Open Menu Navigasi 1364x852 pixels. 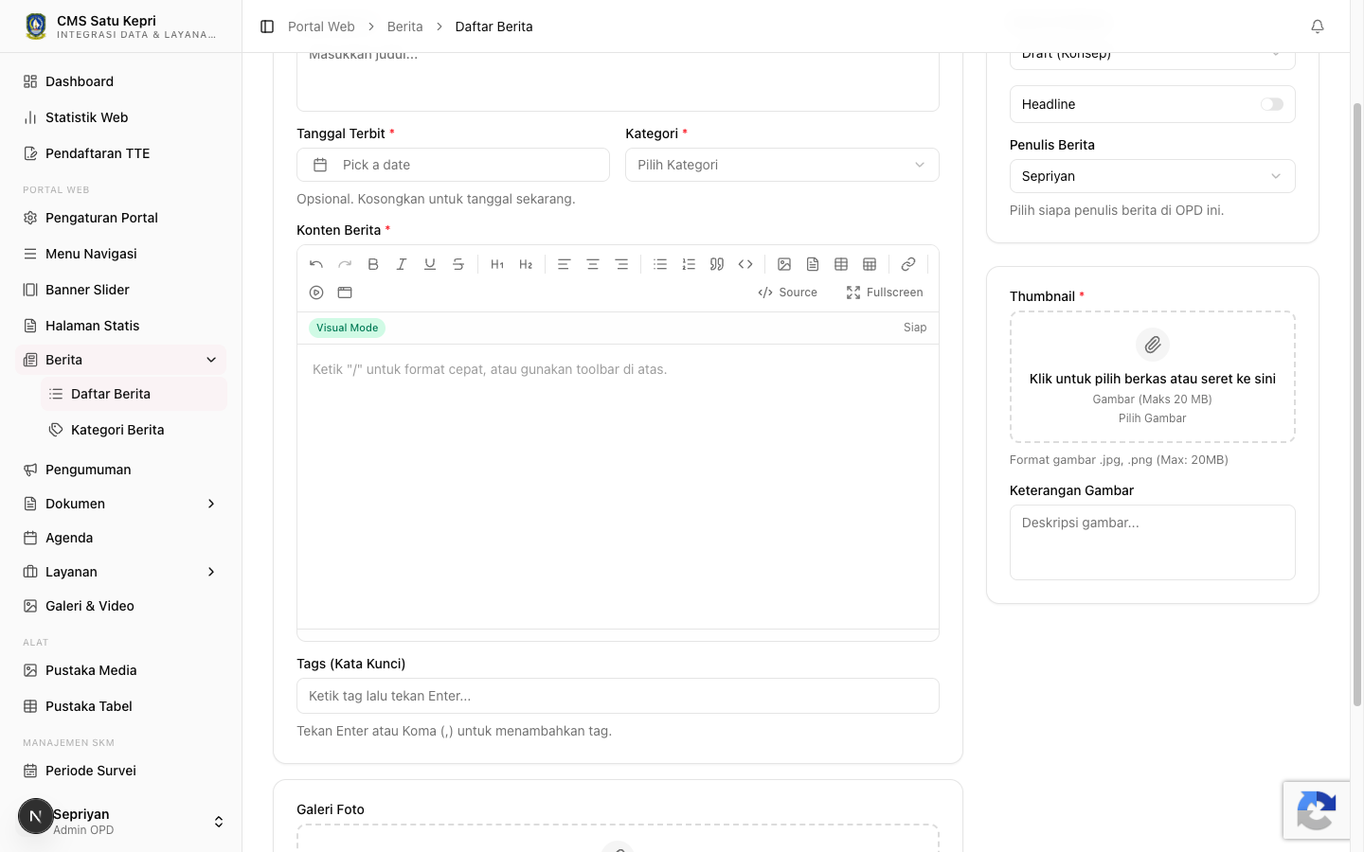121,254
